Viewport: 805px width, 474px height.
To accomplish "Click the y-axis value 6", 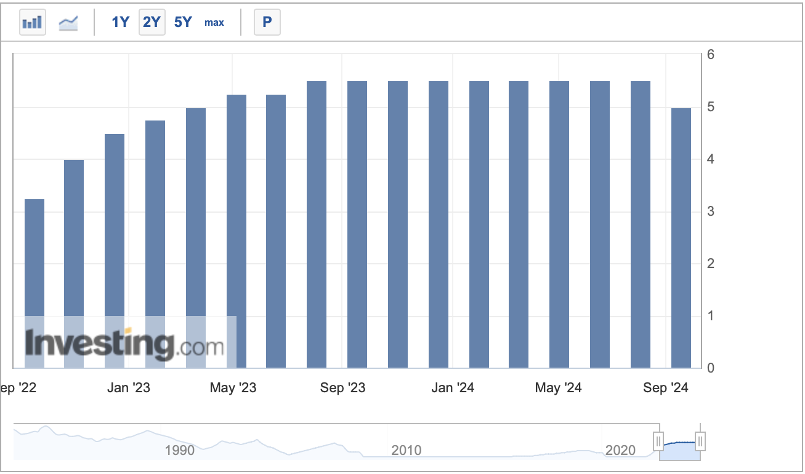I will pyautogui.click(x=710, y=55).
